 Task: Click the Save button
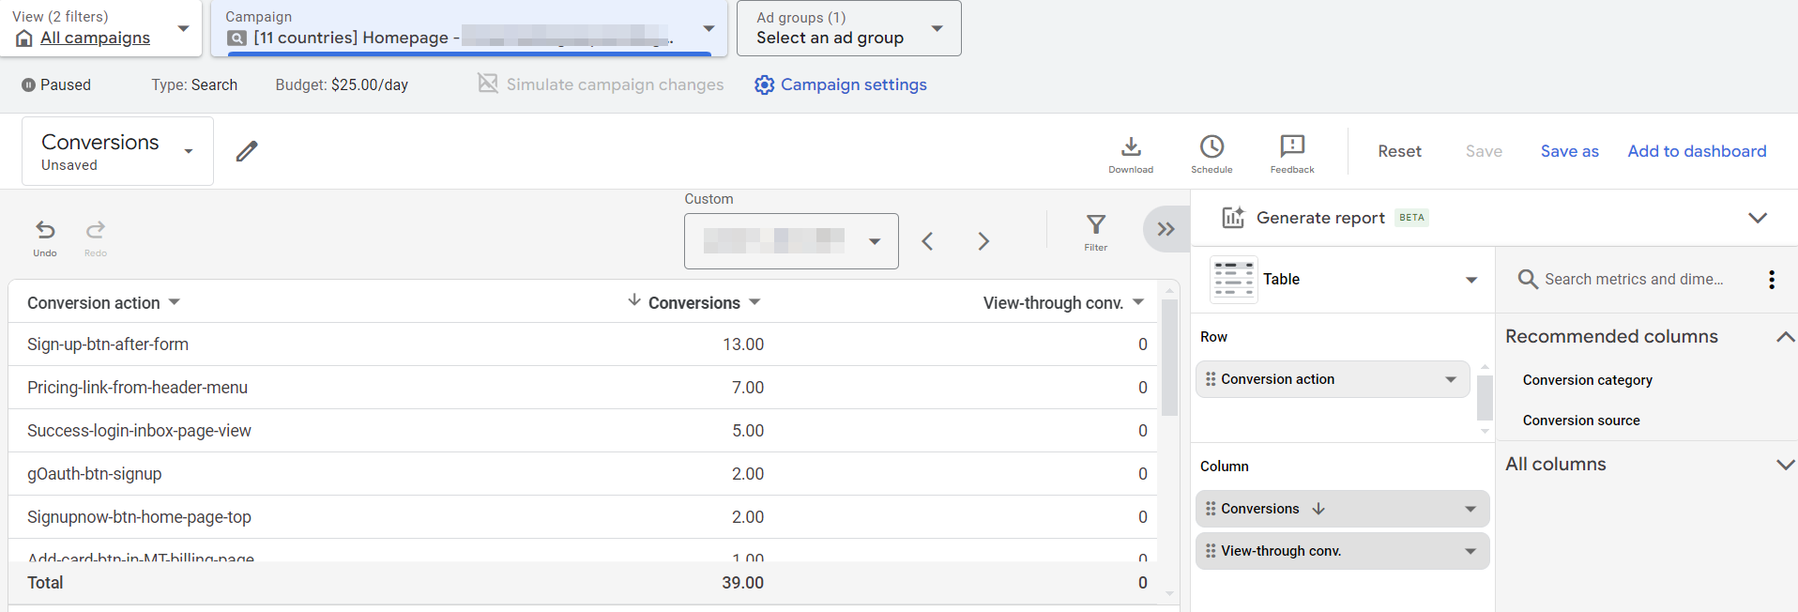coord(1484,151)
